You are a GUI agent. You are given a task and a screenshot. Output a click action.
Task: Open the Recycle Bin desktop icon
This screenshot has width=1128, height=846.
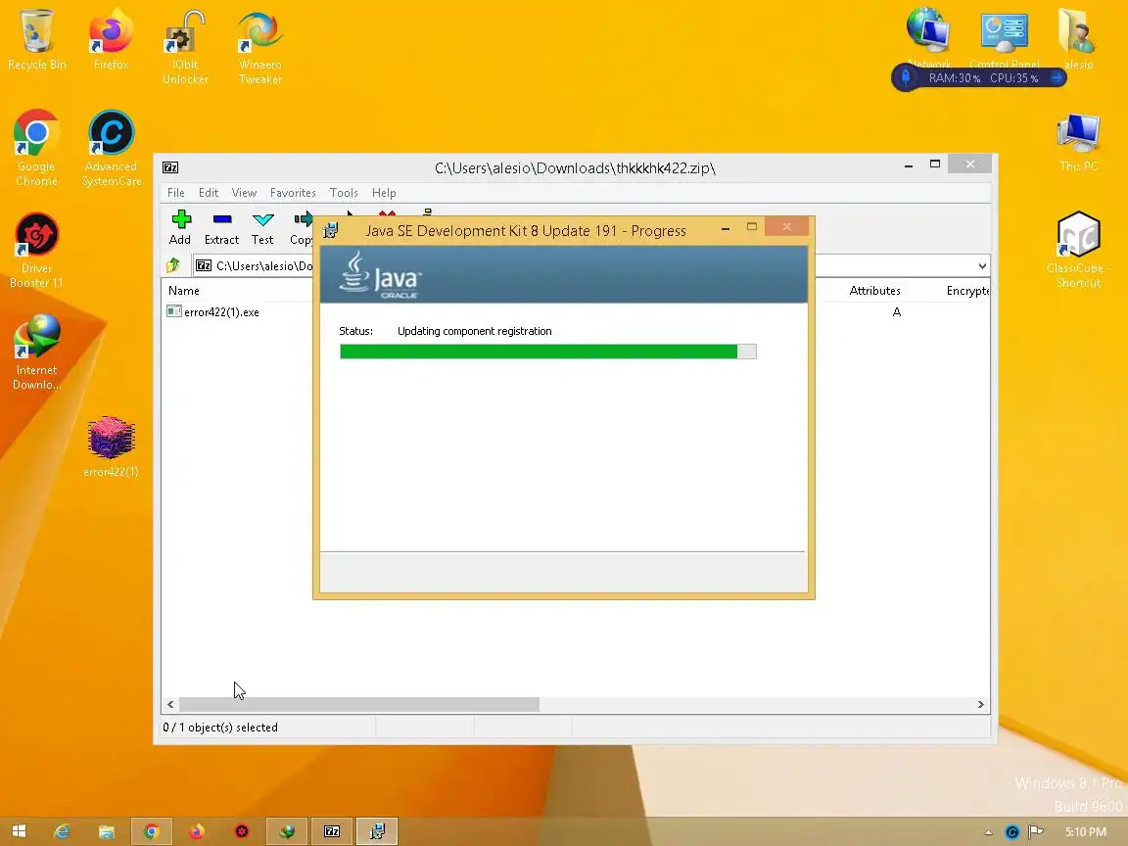click(x=36, y=40)
